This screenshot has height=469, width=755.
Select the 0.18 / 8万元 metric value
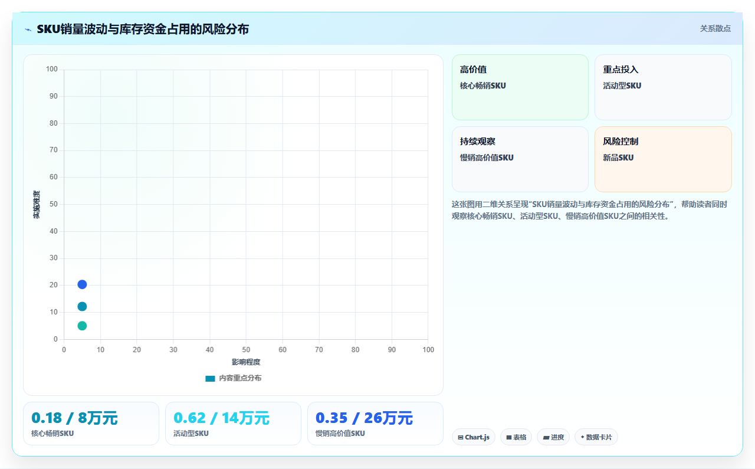(x=75, y=418)
